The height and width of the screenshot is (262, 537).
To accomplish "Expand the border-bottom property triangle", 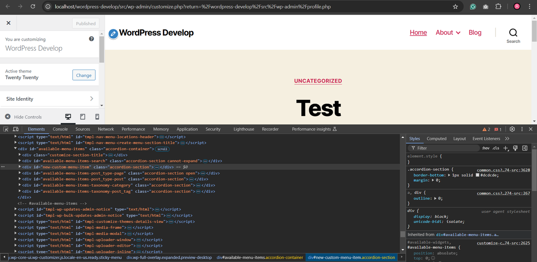I will [x=449, y=175].
